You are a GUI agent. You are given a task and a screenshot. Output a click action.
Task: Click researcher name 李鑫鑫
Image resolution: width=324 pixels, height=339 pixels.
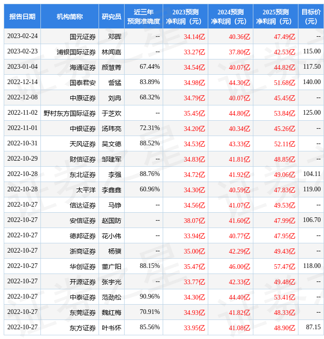pos(112,190)
